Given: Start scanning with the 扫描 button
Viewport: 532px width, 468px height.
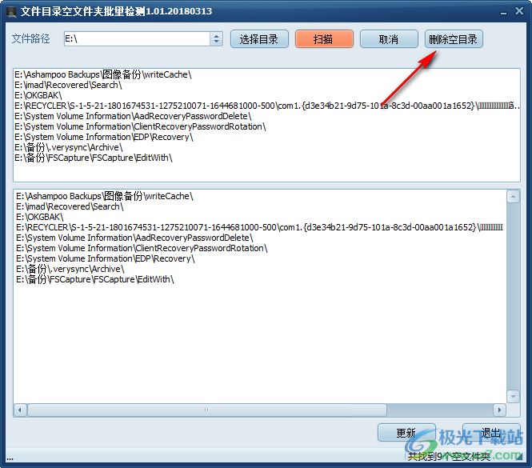Looking at the screenshot, I should (x=324, y=38).
